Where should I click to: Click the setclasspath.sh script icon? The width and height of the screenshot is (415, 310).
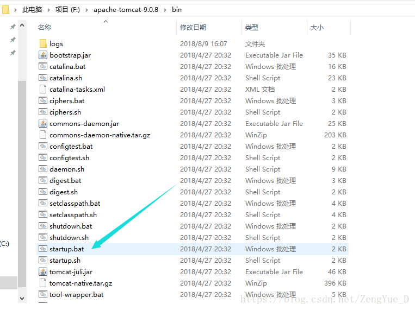(x=43, y=214)
